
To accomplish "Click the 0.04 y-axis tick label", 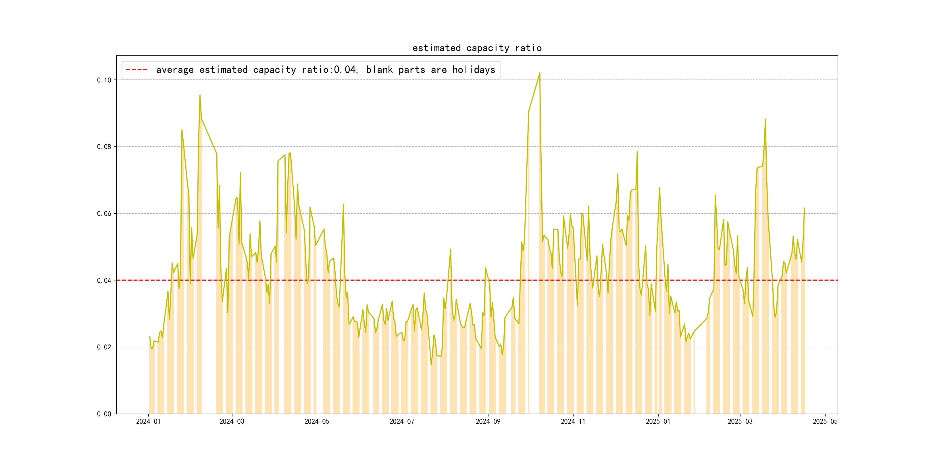I will coord(104,280).
